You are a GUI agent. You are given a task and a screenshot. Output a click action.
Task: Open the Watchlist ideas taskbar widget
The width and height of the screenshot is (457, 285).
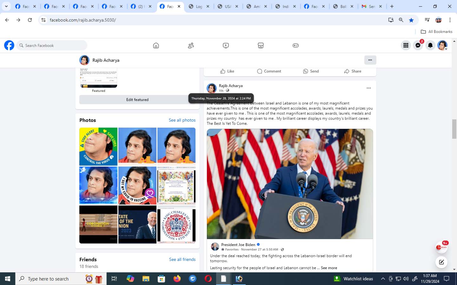pos(354,279)
